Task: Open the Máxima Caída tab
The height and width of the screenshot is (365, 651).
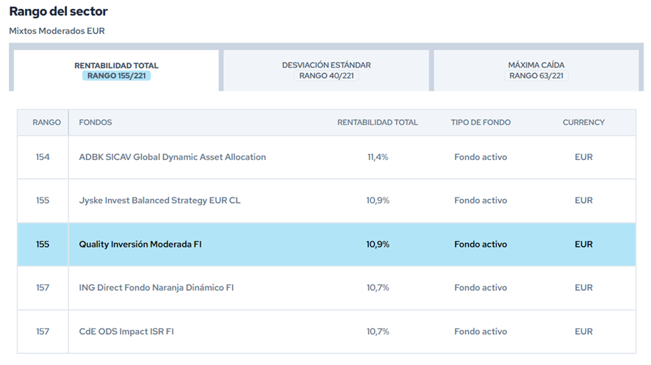Action: point(536,71)
